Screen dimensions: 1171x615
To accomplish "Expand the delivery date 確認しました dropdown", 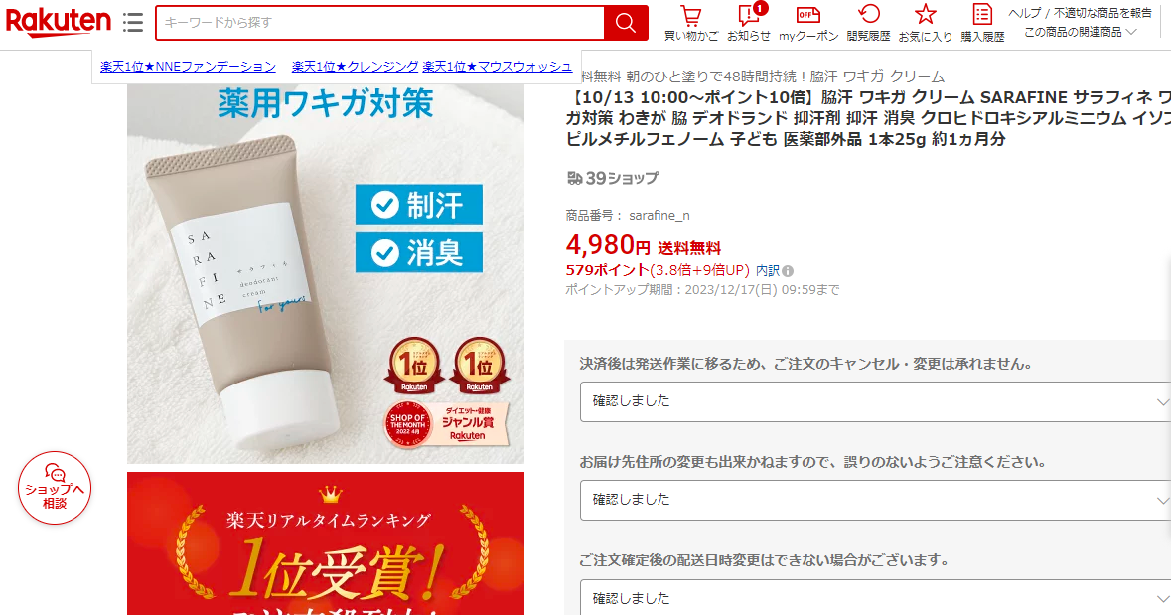I will tap(874, 598).
